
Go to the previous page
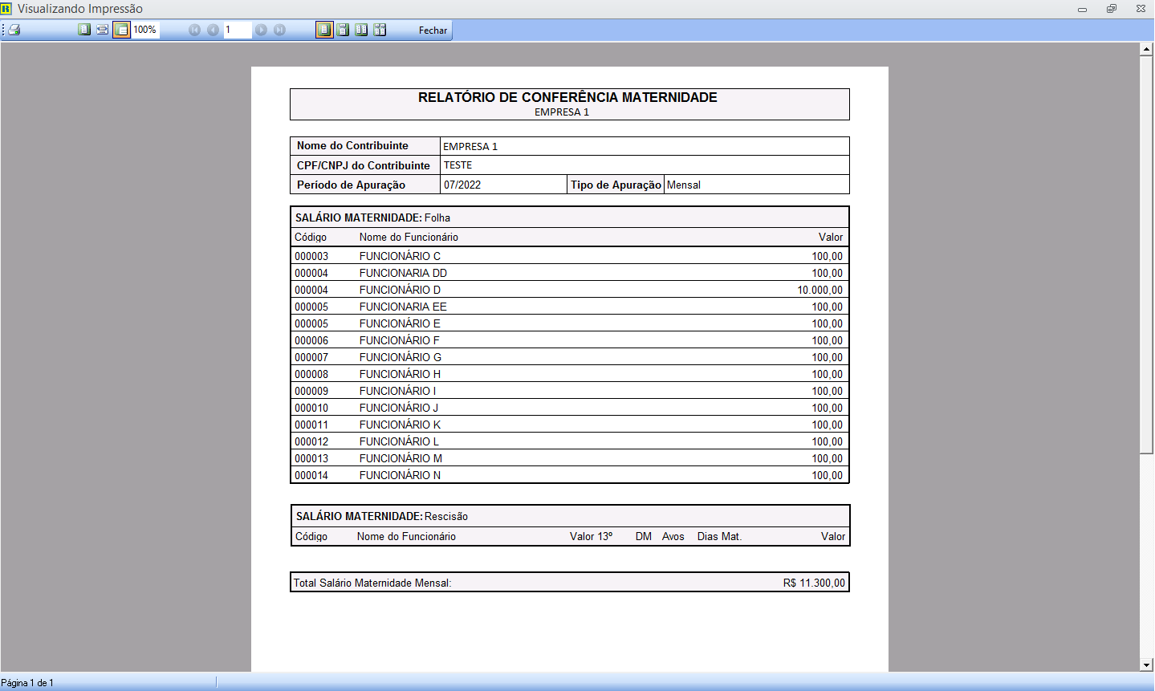(213, 30)
